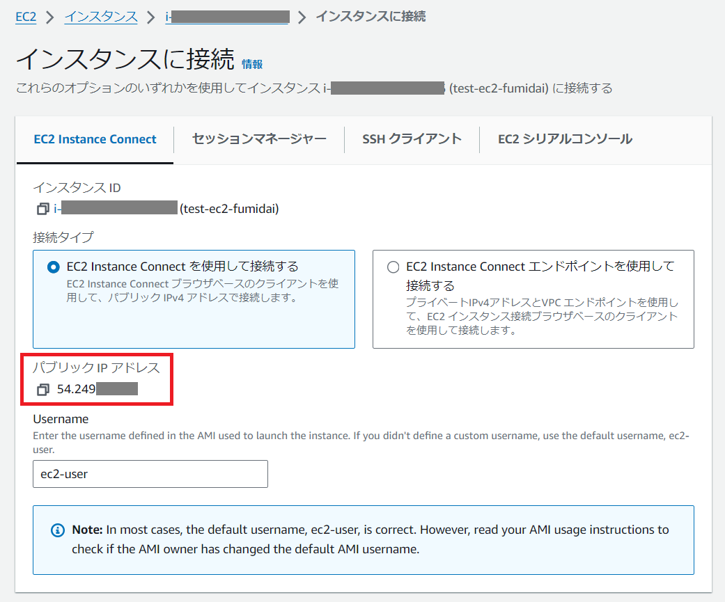Open the インスタンス breadcrumb link

coord(100,17)
